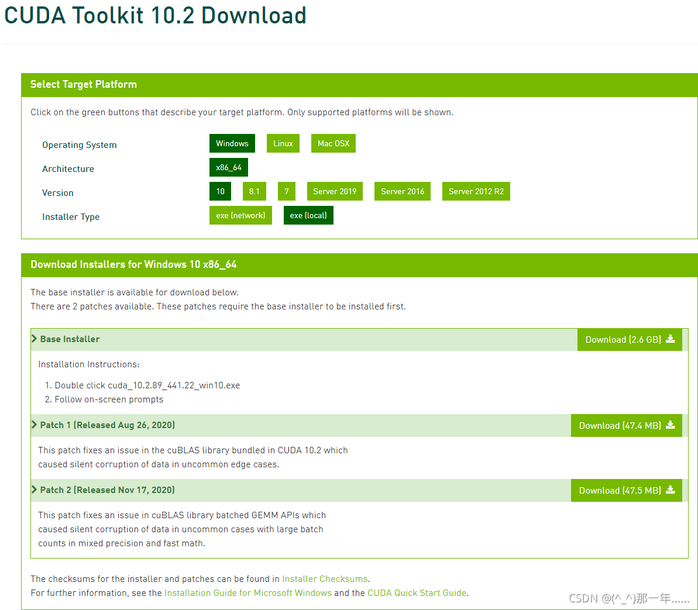This screenshot has width=698, height=610.
Task: Select Windows operating system button
Action: click(x=232, y=143)
